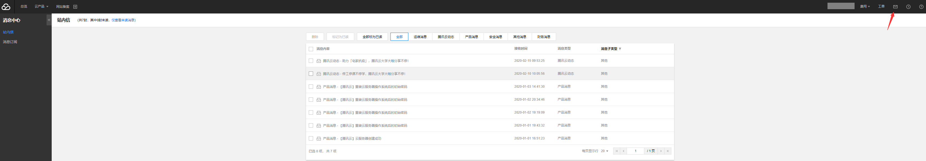Open the mail icon in top bar
Screen dimensions: 926x161
point(895,7)
